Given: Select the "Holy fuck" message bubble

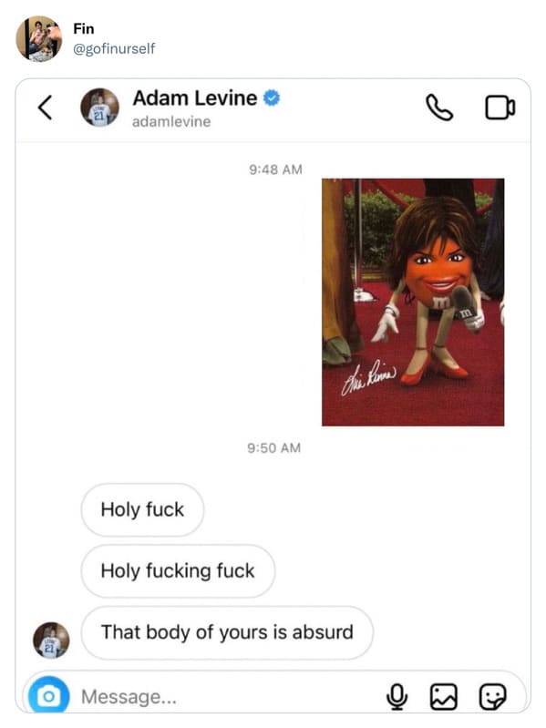Looking at the screenshot, I should click(x=142, y=510).
